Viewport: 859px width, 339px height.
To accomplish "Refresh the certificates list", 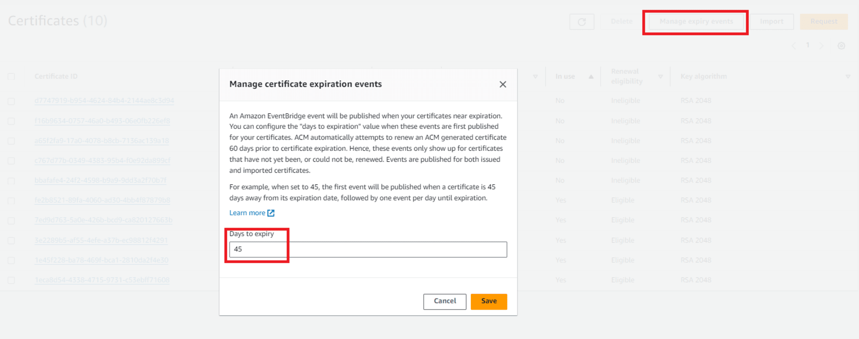I will pyautogui.click(x=582, y=22).
